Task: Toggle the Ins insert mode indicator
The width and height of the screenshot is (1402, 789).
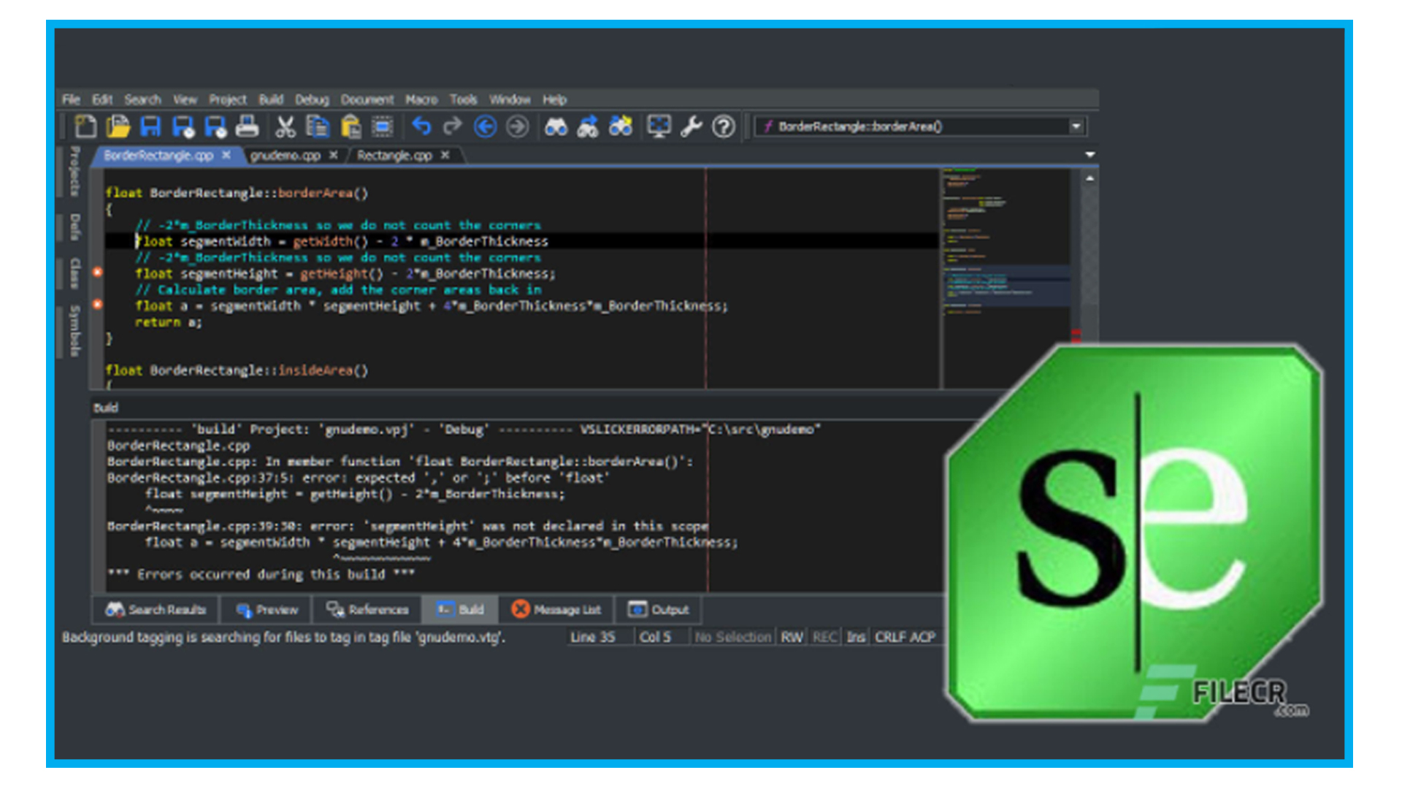Action: 856,637
